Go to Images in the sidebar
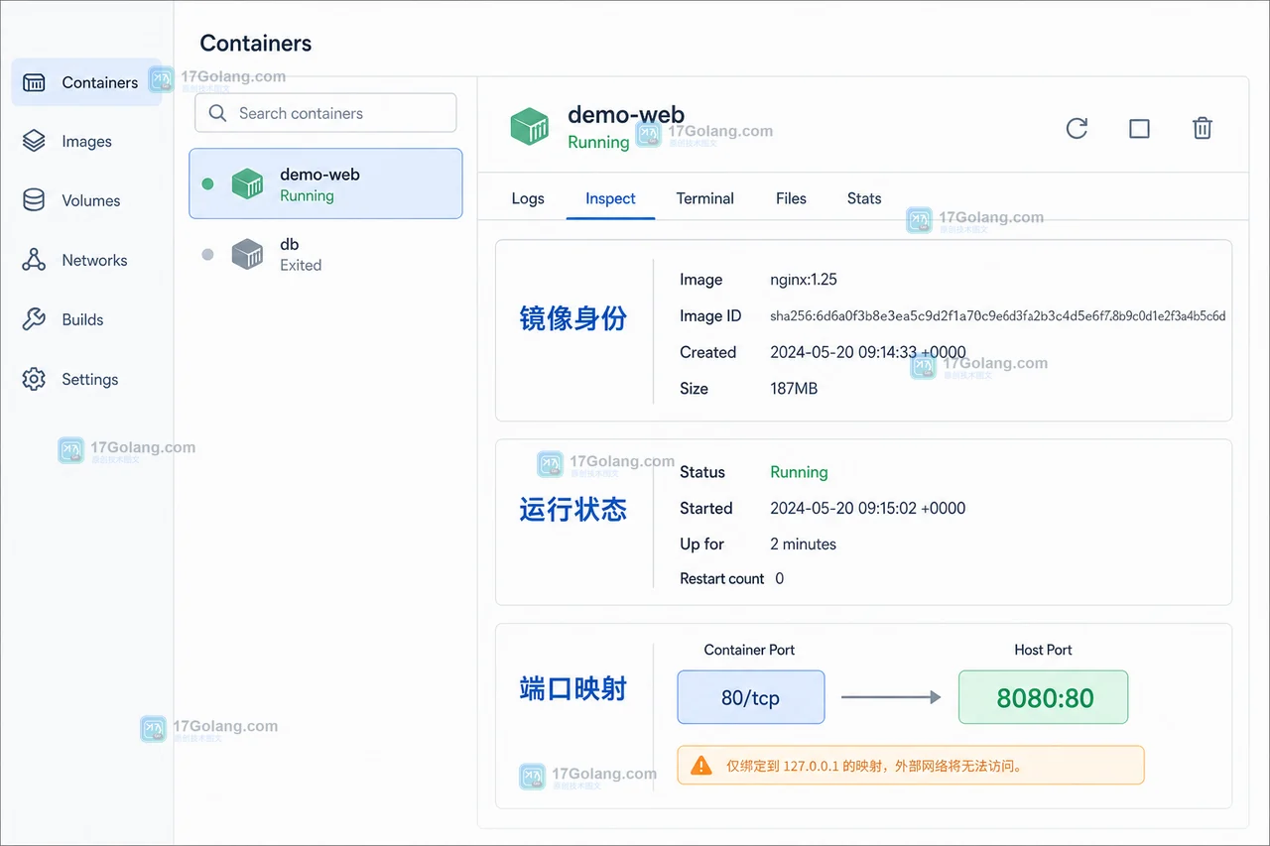Viewport: 1270px width, 846px height. (x=86, y=141)
